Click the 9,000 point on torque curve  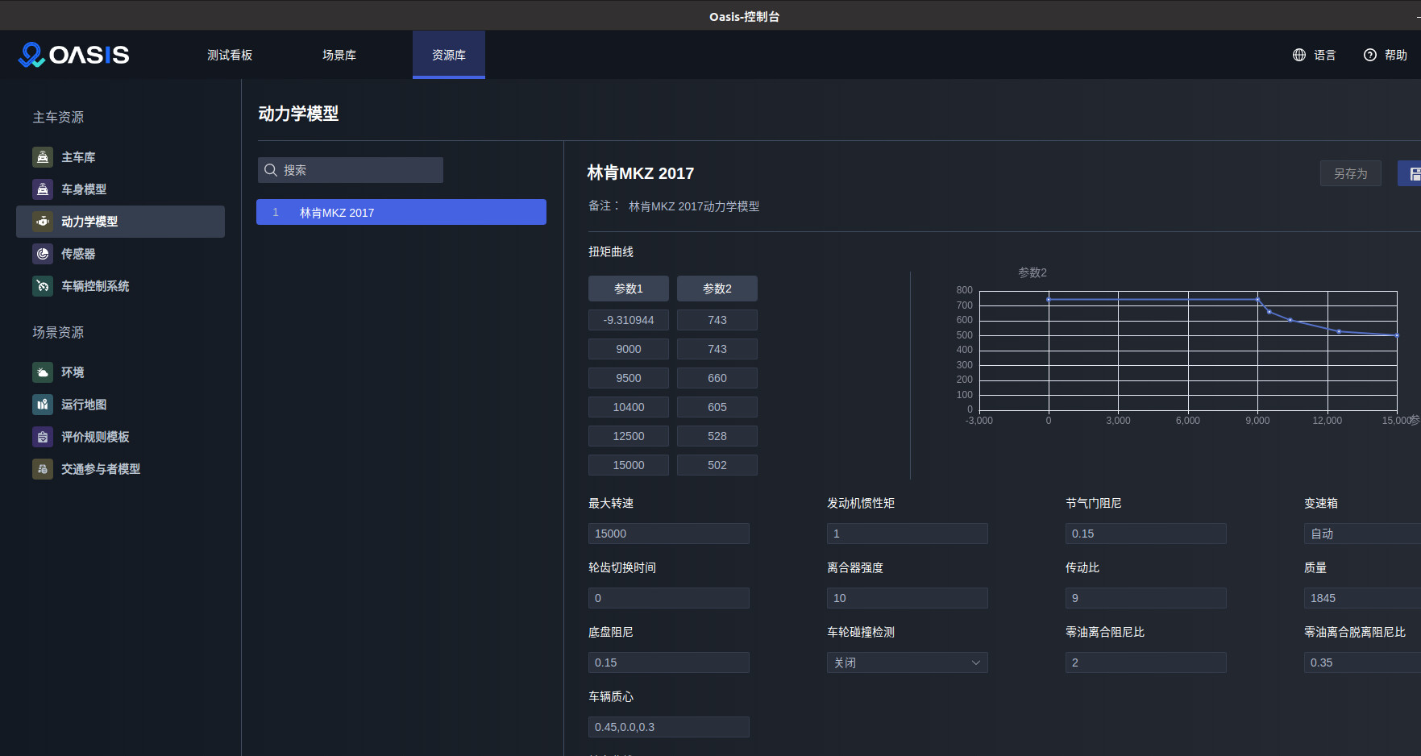[1257, 299]
